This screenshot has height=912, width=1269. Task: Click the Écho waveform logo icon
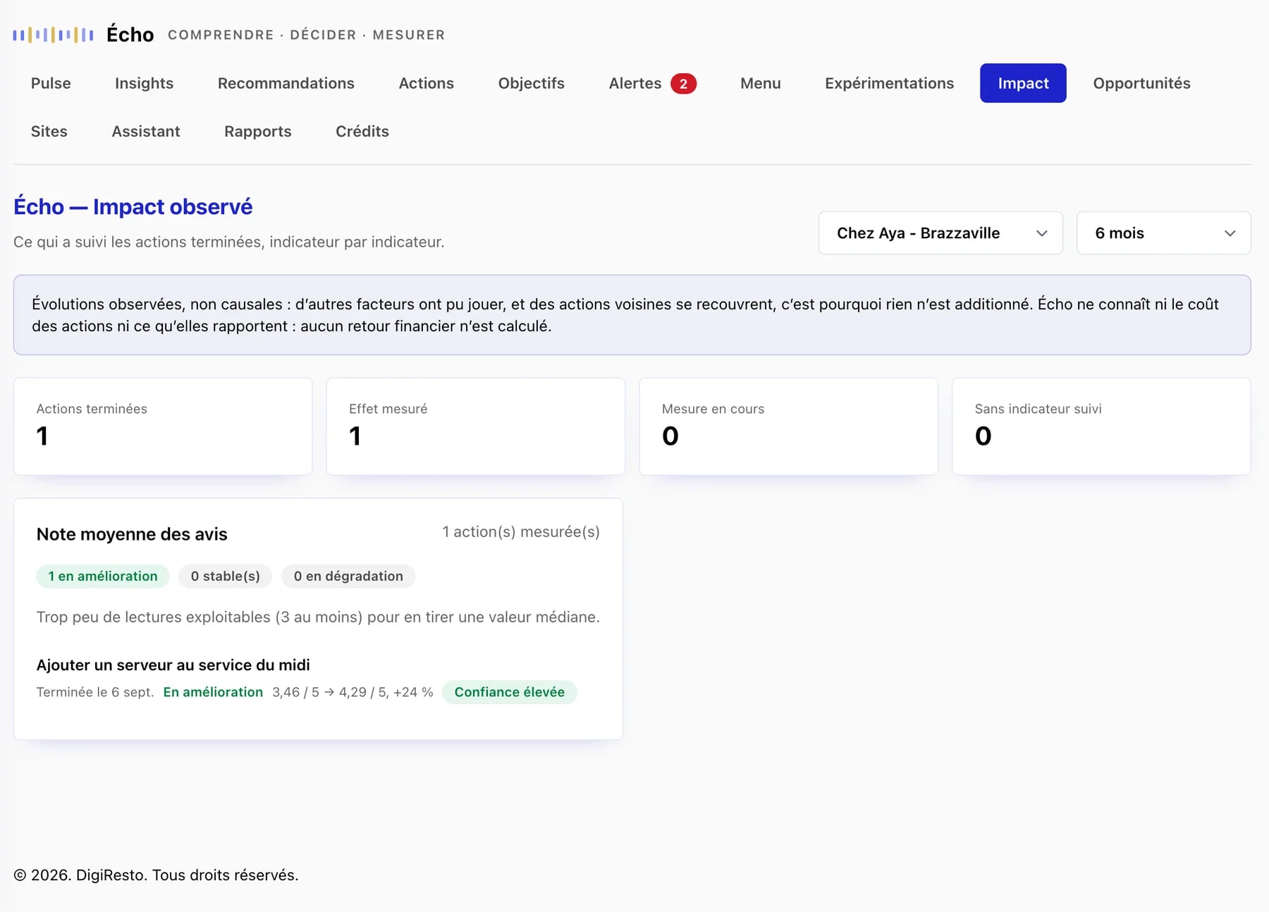[x=53, y=35]
